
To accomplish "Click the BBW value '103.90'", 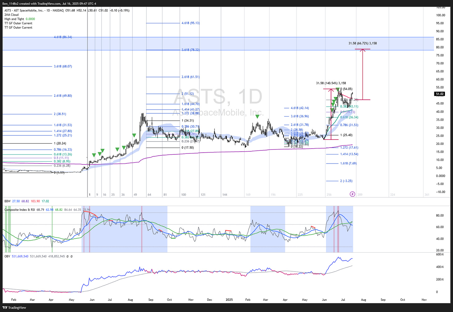I will coord(35,201).
